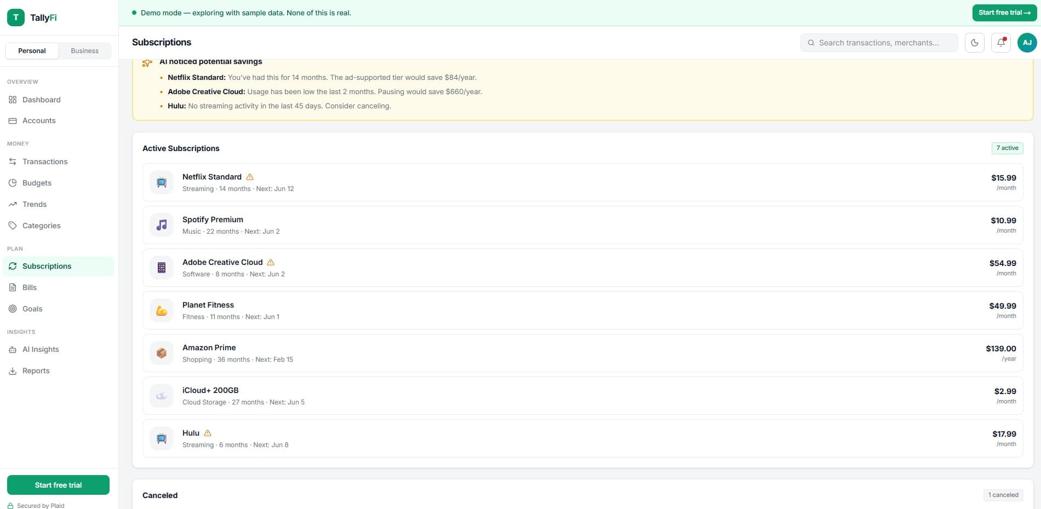Click the iCloud+ 200GB cloud icon
Screen dimensions: 1041x509
pos(162,396)
